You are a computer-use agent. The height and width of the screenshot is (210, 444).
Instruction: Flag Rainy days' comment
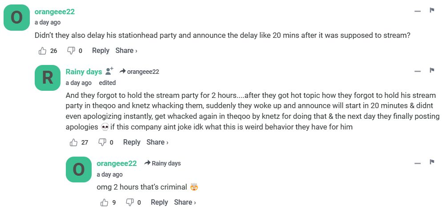coord(432,70)
